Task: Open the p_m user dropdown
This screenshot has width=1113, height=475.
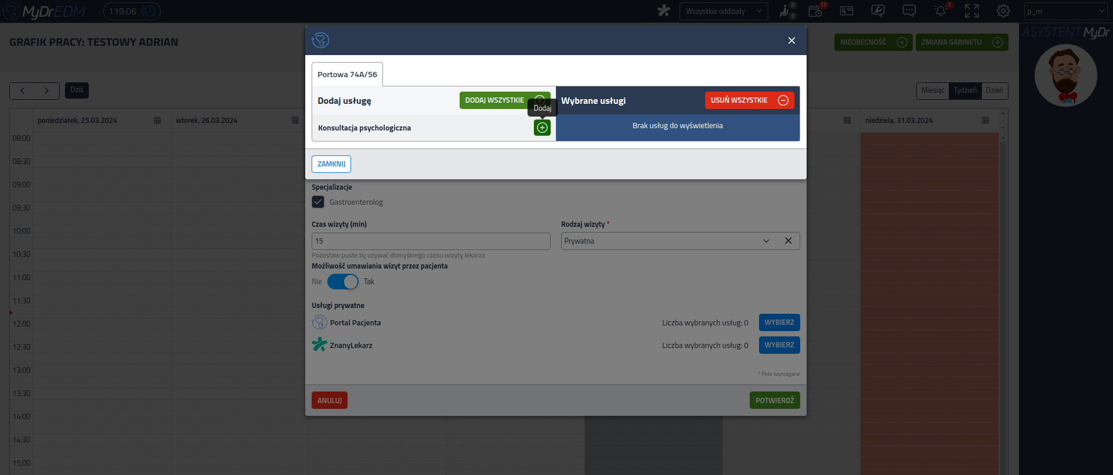Action: [x=1066, y=12]
